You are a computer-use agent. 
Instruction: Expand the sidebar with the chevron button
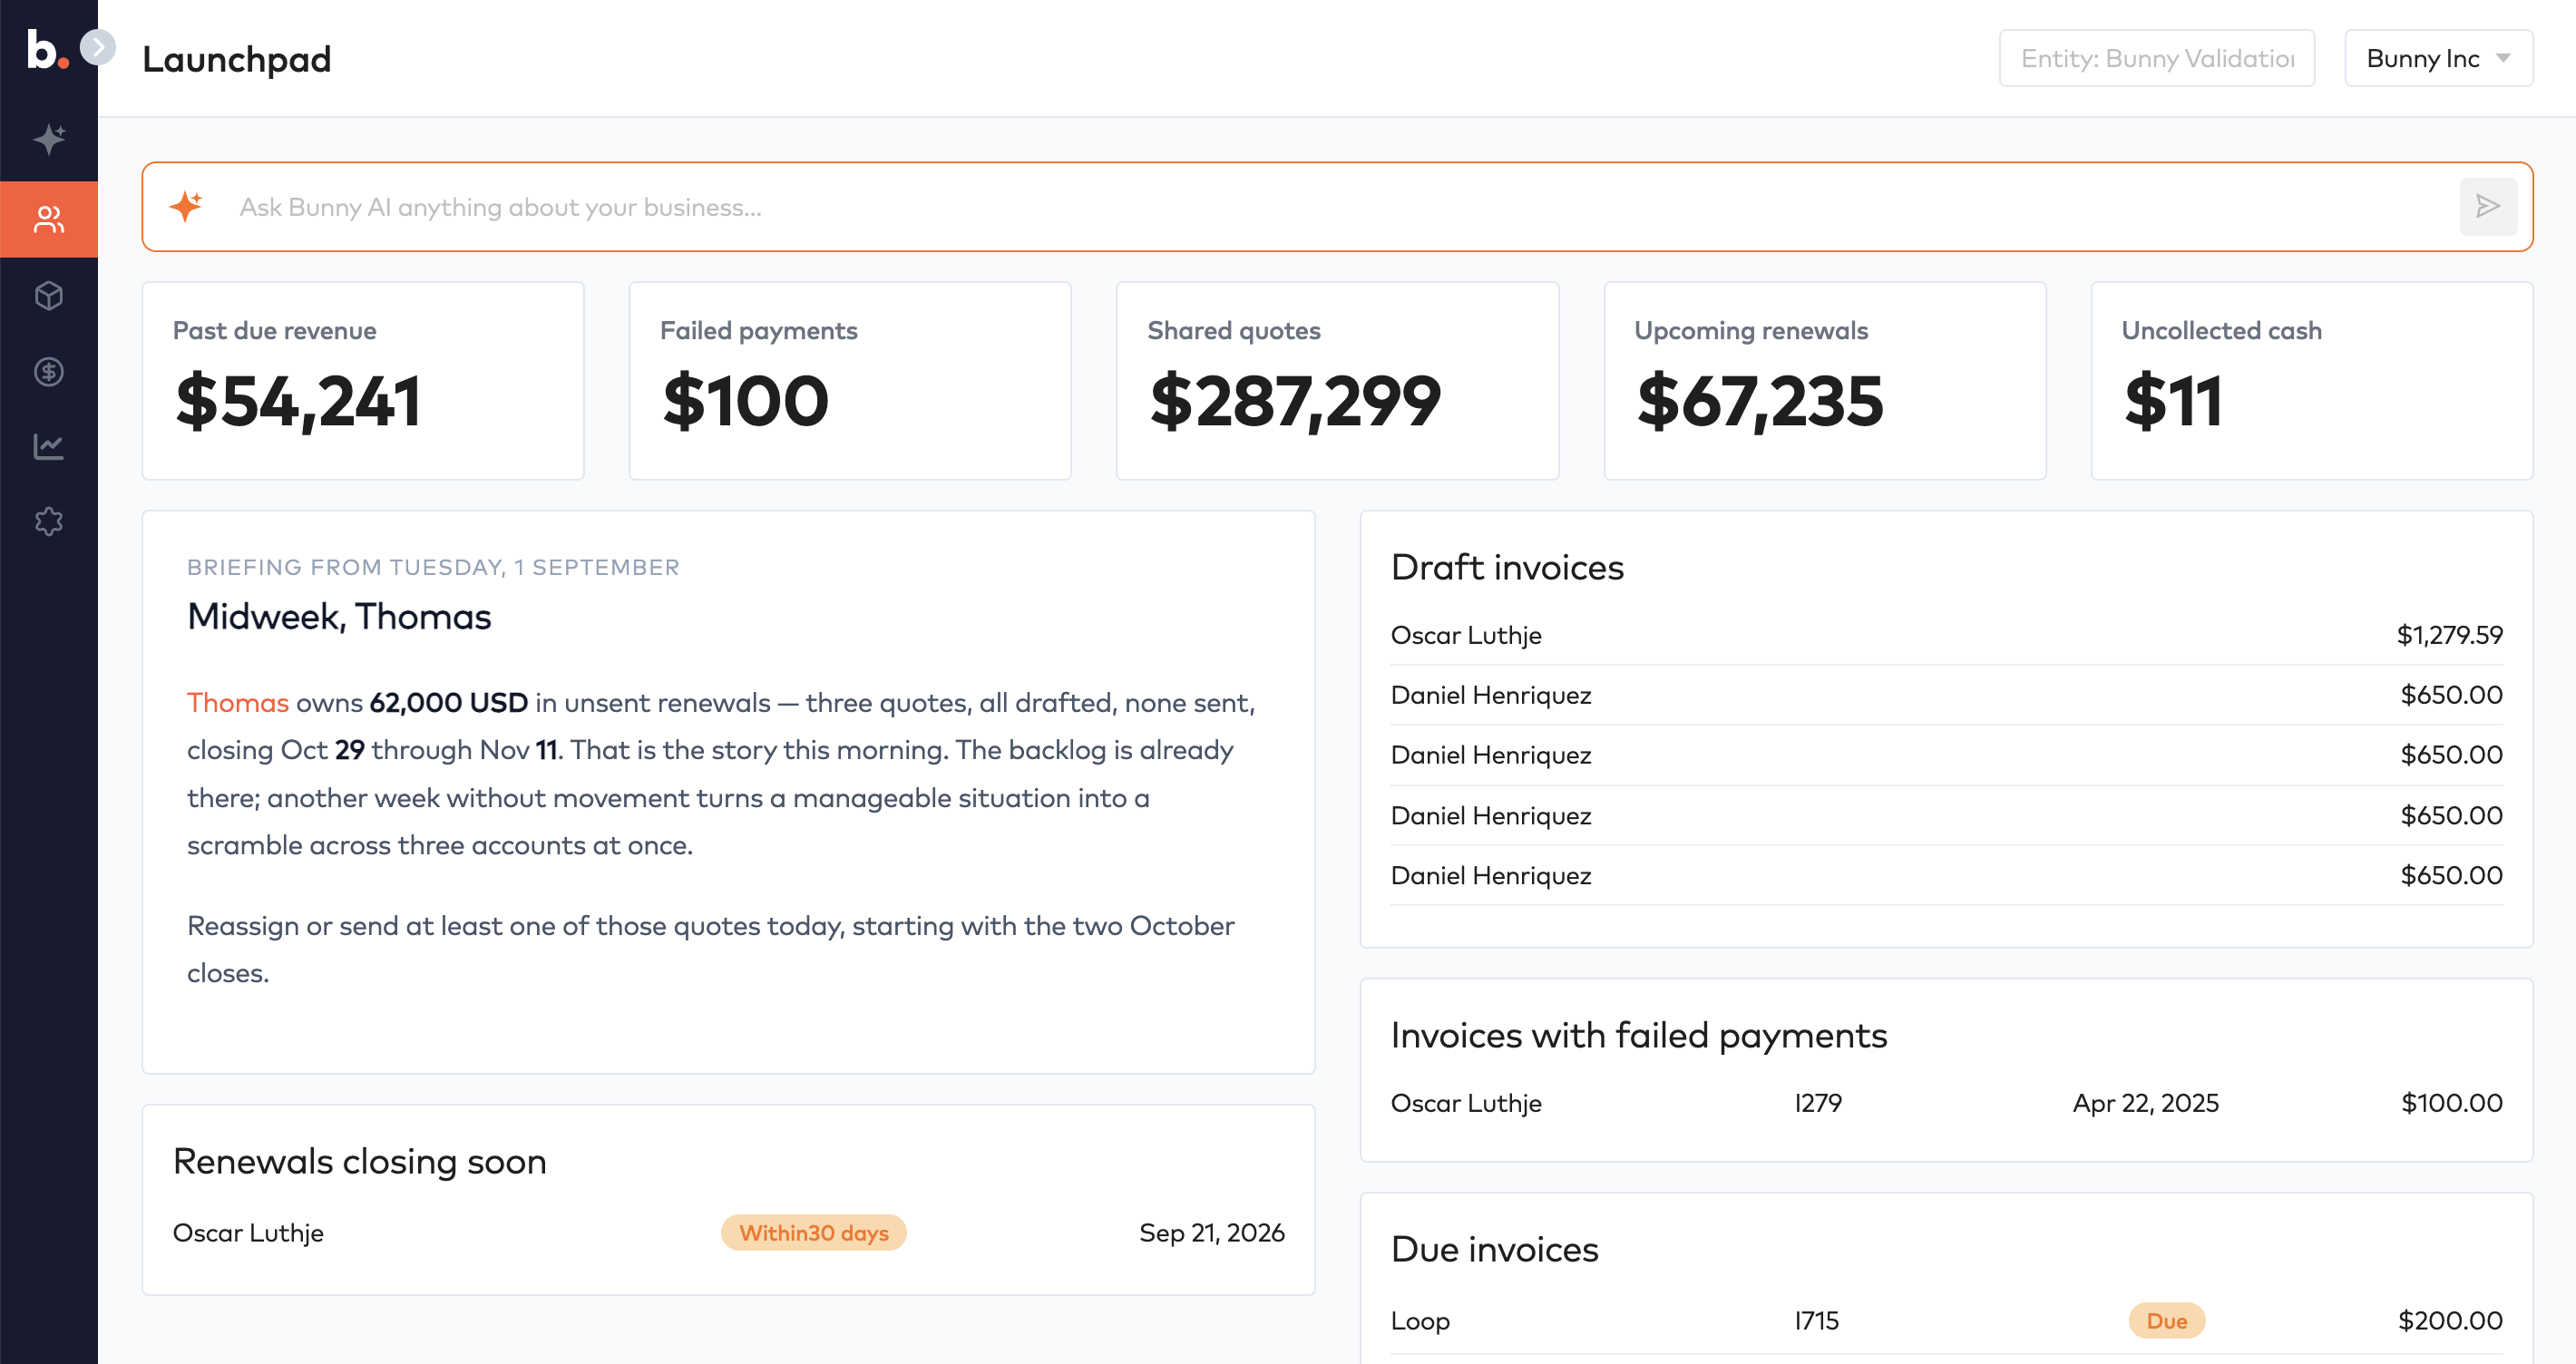[98, 47]
